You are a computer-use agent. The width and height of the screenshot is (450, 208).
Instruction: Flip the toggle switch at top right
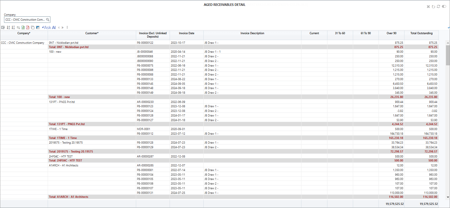tap(444, 6)
